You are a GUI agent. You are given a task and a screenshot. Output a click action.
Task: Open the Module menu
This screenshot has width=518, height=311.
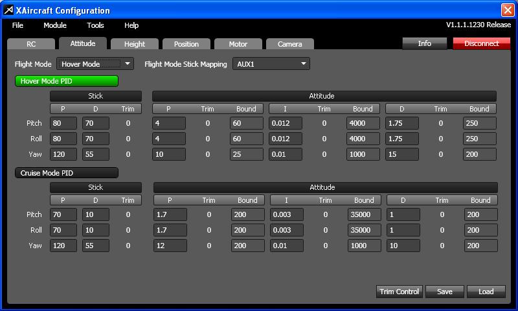click(x=55, y=25)
